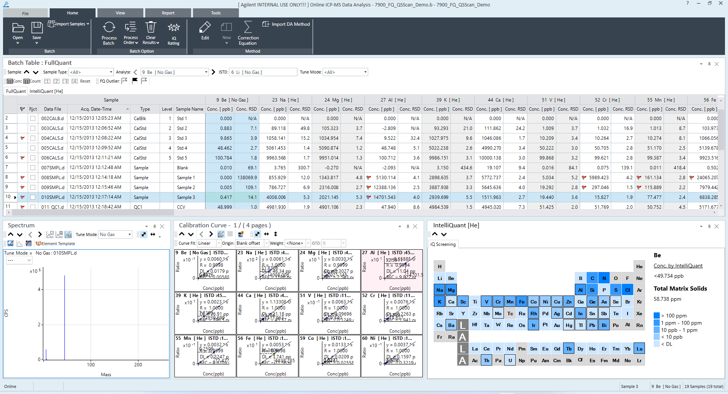
Task: Go to the previous sample in Batch Table
Action: coord(27,72)
